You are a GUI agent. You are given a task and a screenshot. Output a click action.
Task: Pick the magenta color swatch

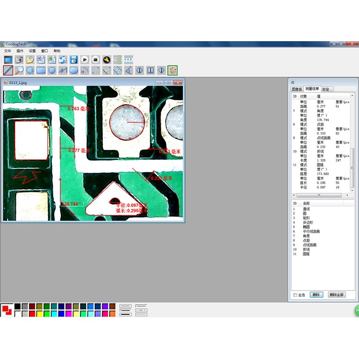pyautogui.click(x=68, y=314)
